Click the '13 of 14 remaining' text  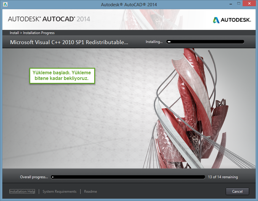pos(223,177)
